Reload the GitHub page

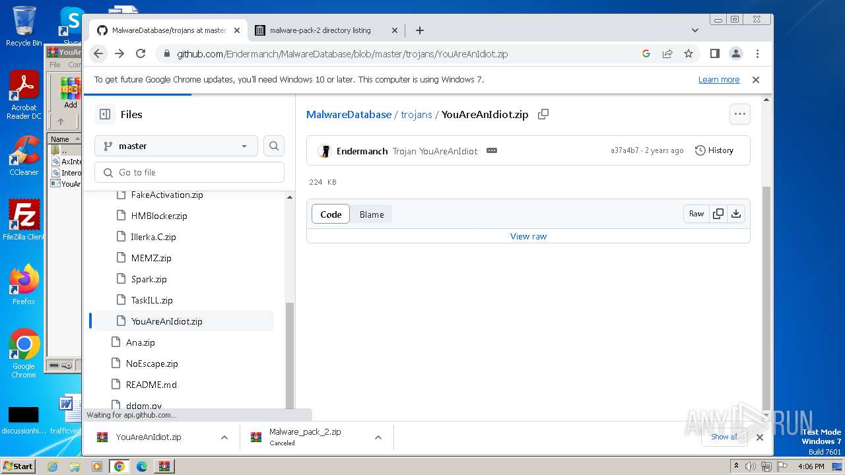click(x=141, y=53)
